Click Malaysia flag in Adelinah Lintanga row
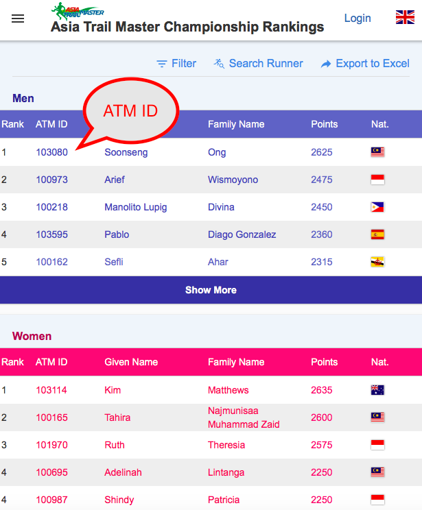The width and height of the screenshot is (422, 510). (x=377, y=472)
